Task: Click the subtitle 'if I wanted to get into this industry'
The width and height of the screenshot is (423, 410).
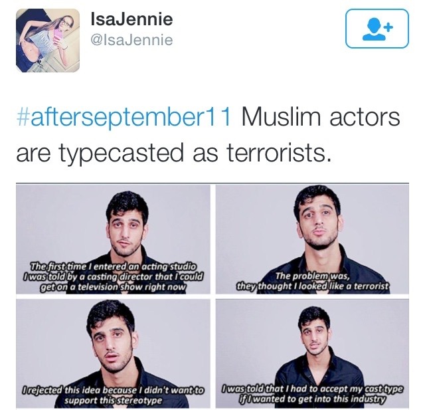Action: [x=312, y=399]
